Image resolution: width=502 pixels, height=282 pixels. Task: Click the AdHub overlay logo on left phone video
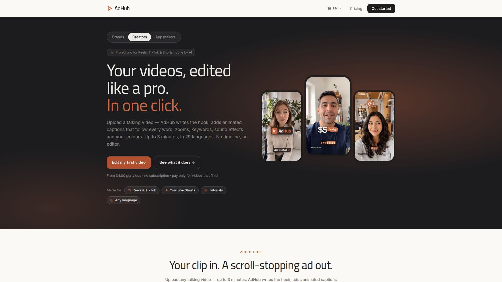(x=281, y=131)
